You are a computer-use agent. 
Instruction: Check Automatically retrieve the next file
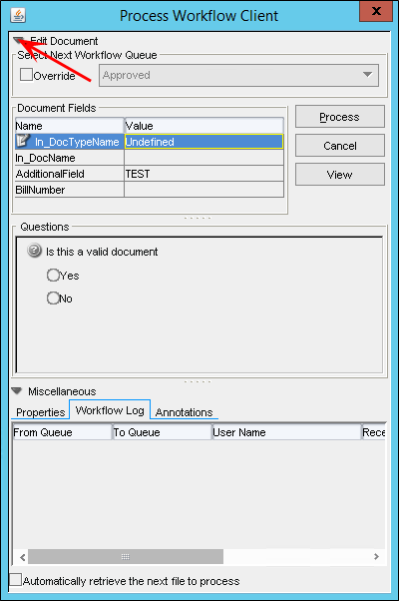[15, 580]
